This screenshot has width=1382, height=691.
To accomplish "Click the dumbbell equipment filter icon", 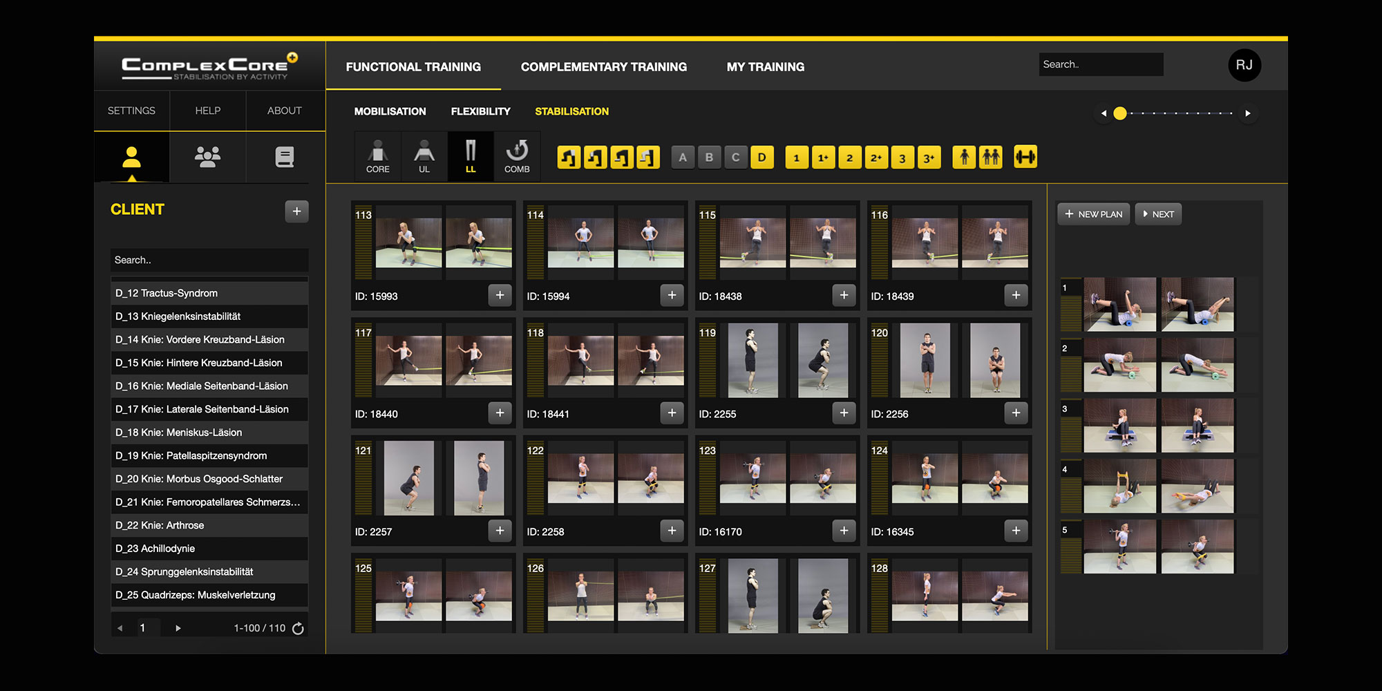I will [1025, 157].
